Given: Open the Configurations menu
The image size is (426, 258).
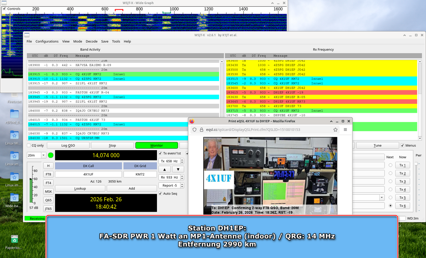Looking at the screenshot, I should pyautogui.click(x=47, y=41).
